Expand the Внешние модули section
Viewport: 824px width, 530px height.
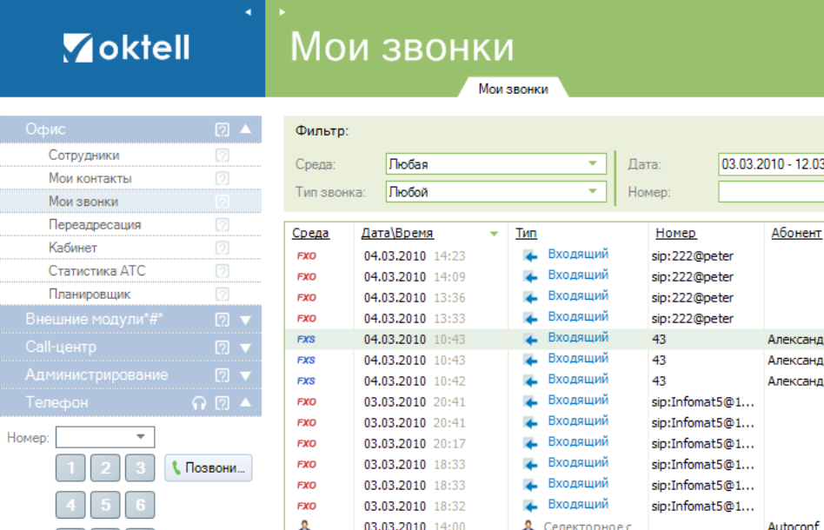tap(245, 320)
